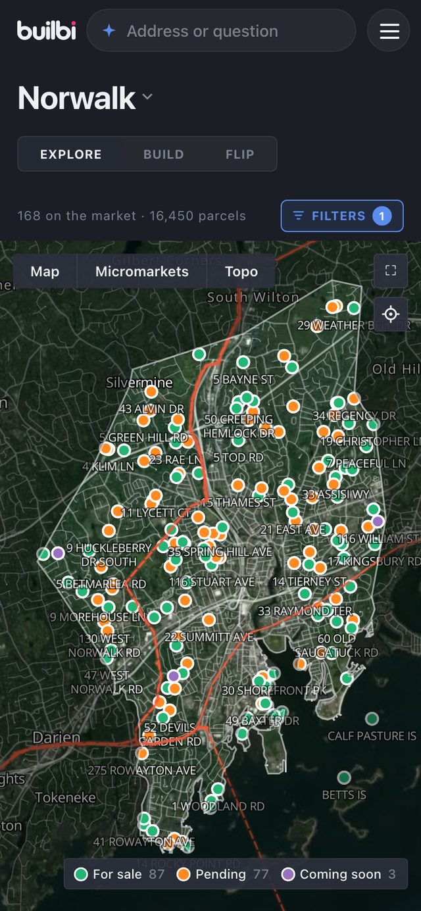
Task: Click the 5 BAYNE ST label
Action: [243, 380]
